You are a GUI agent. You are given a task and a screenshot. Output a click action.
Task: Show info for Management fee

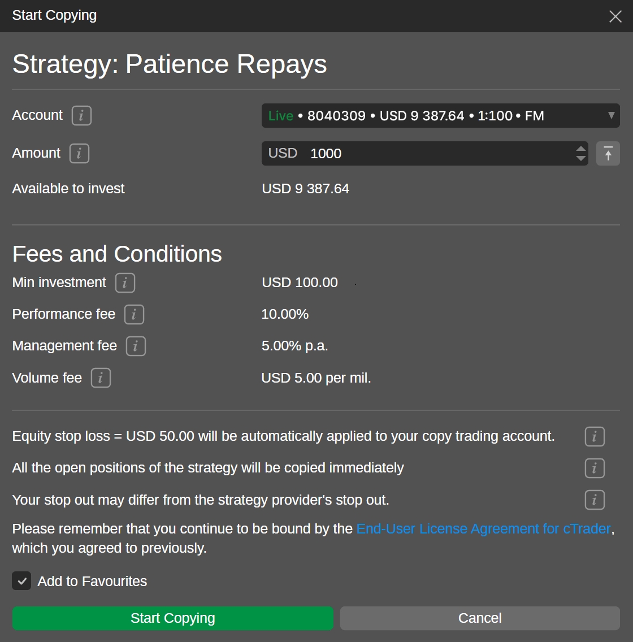pyautogui.click(x=136, y=346)
